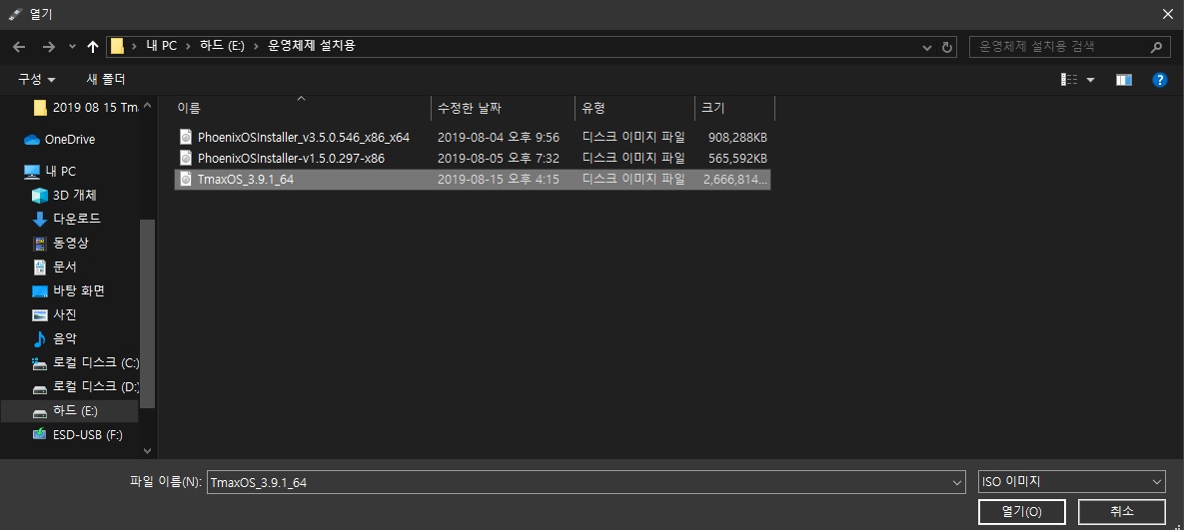Click the 다운로드 arrow icon
This screenshot has height=530, width=1184.
[x=40, y=219]
